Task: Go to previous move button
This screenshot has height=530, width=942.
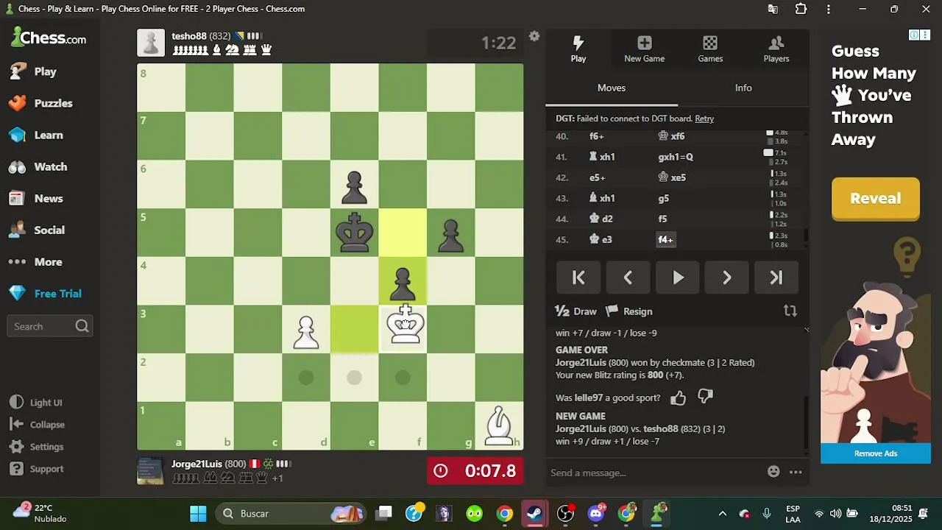Action: 628,278
